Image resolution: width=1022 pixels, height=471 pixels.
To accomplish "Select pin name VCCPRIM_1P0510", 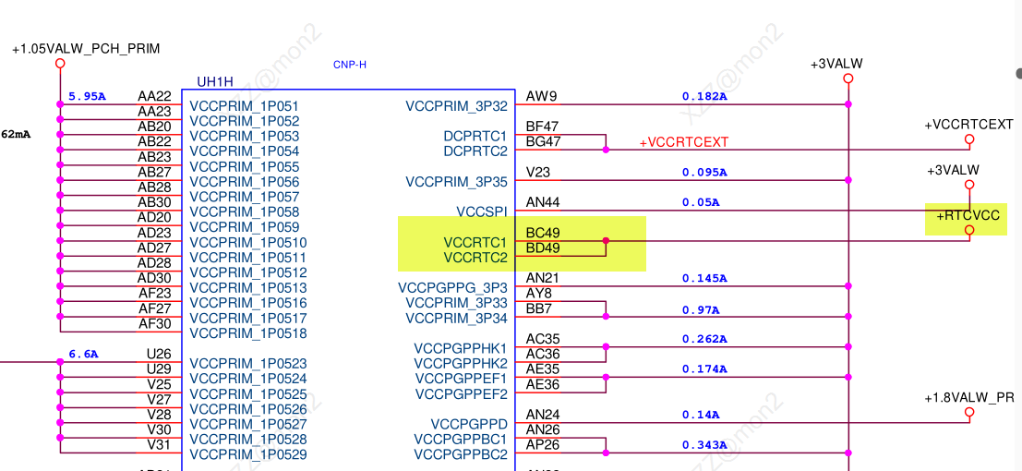I will [x=248, y=242].
